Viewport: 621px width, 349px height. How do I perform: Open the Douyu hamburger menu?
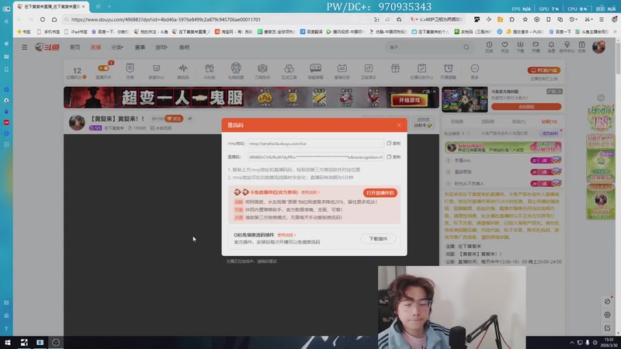(x=25, y=47)
